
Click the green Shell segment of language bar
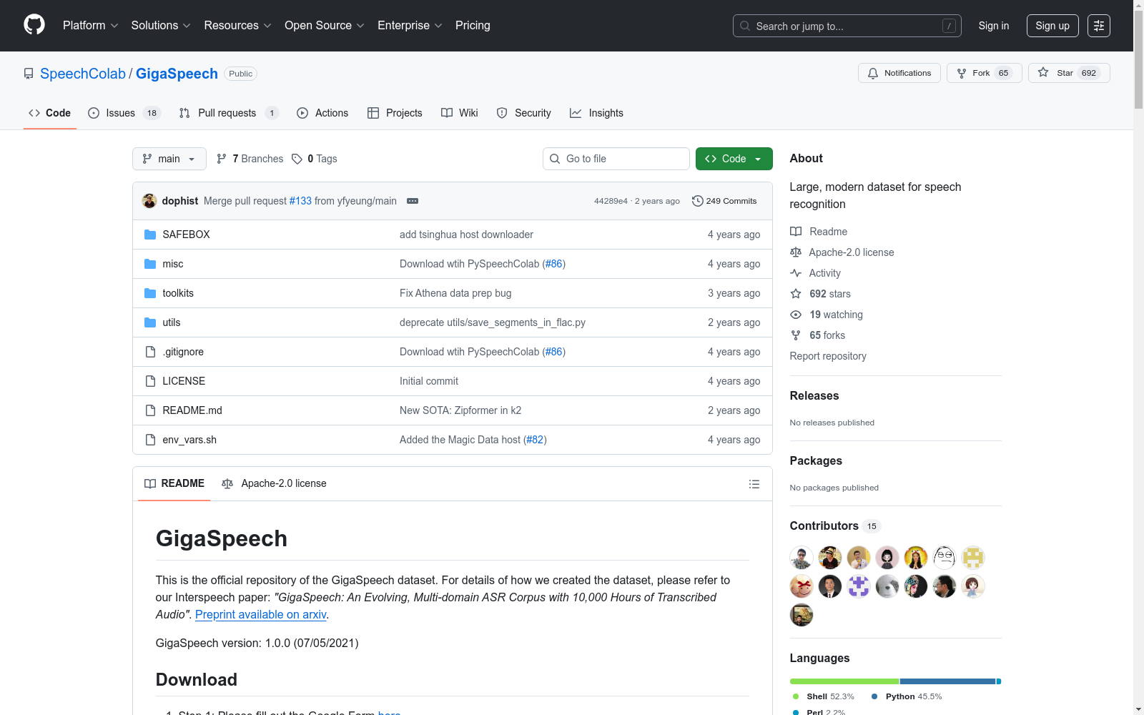844,681
